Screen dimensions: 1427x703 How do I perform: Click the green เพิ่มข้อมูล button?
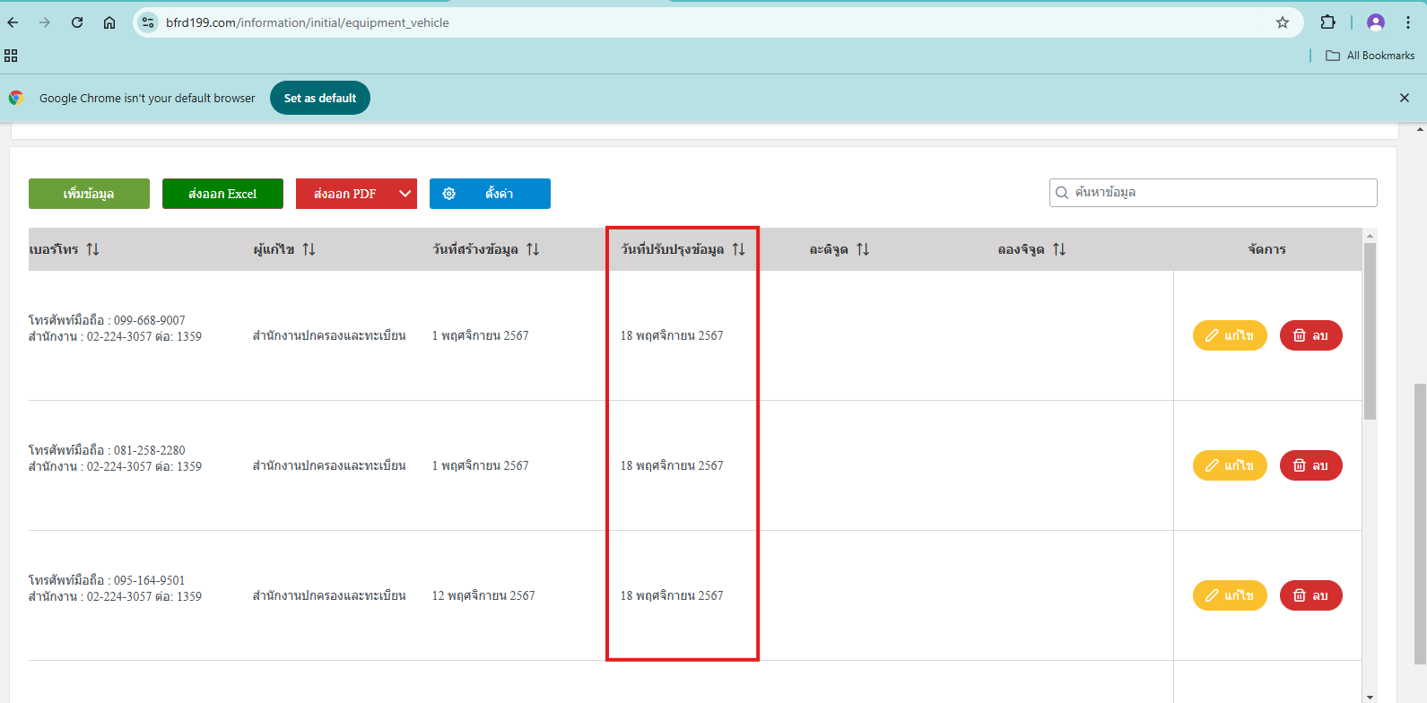[89, 194]
